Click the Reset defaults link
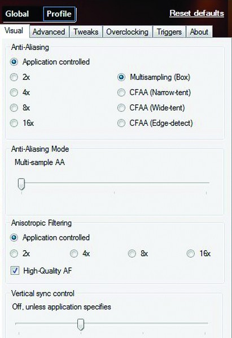232x338 pixels. click(x=196, y=13)
